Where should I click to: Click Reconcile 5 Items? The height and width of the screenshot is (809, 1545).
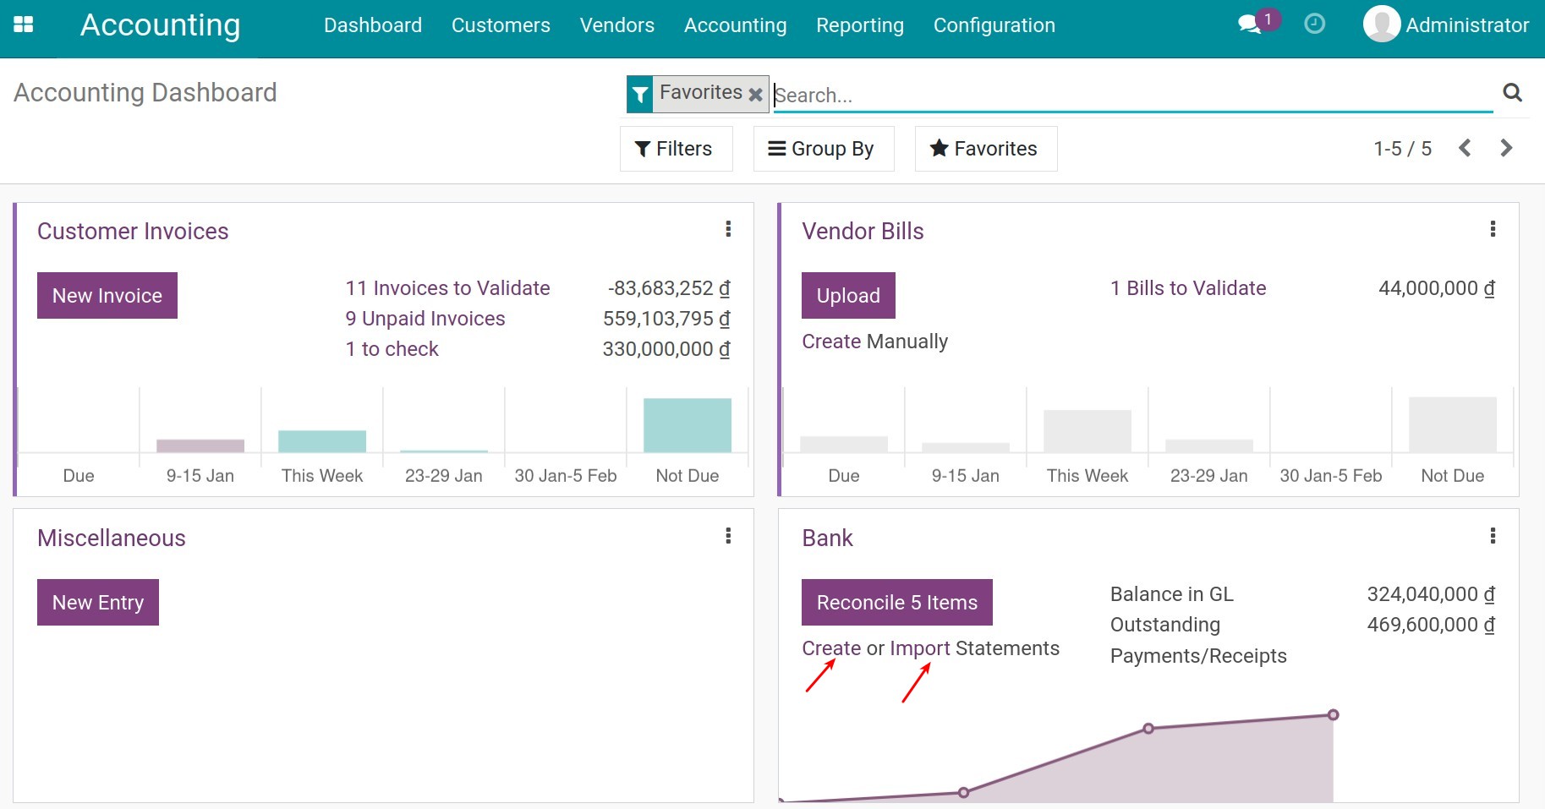(896, 602)
